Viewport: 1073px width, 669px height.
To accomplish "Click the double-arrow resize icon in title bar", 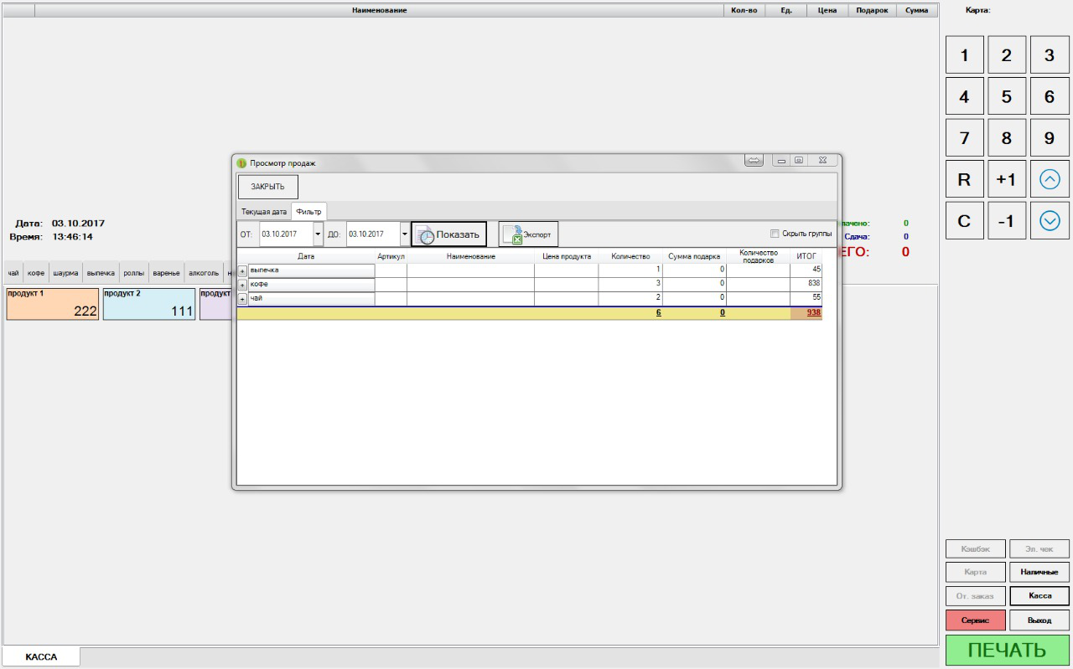I will 754,161.
